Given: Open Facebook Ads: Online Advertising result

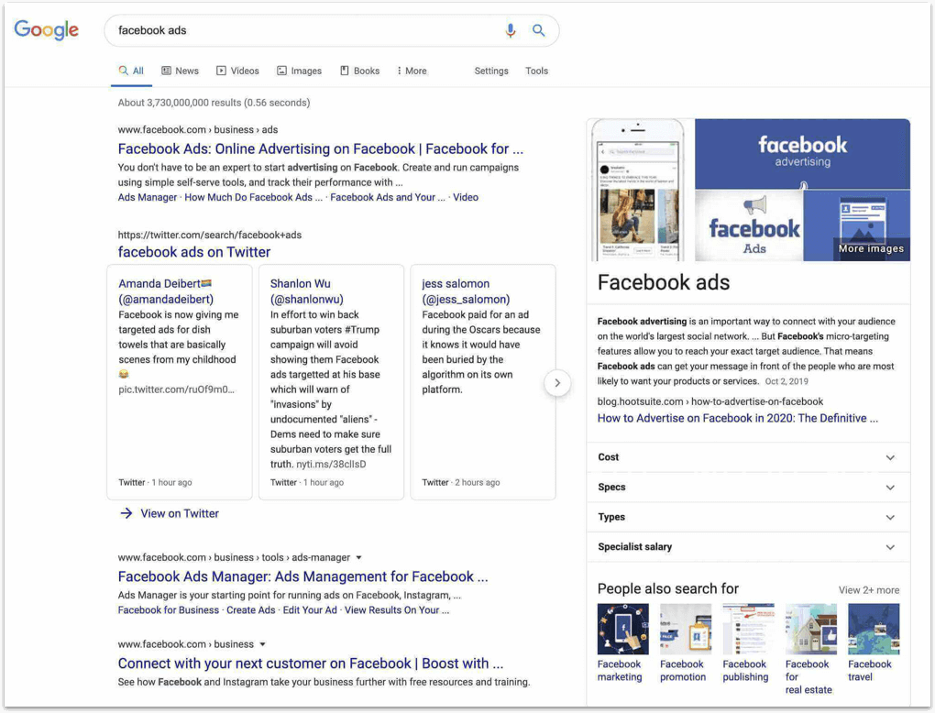Looking at the screenshot, I should [320, 149].
